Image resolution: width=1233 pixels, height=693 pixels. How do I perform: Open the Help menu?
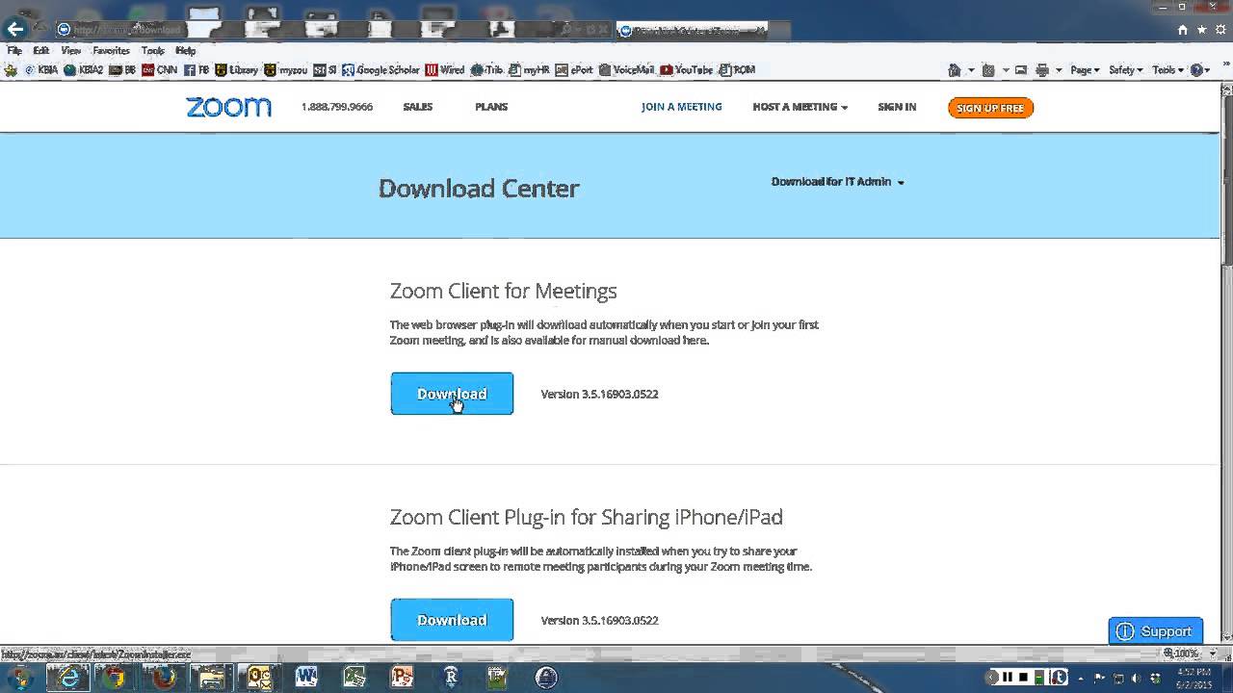click(186, 50)
